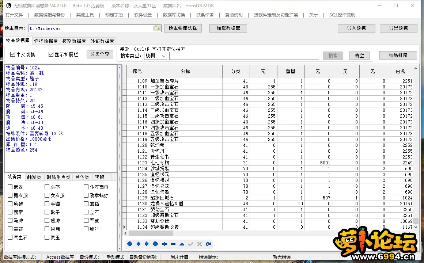Click 物品排序 button

coord(398,55)
